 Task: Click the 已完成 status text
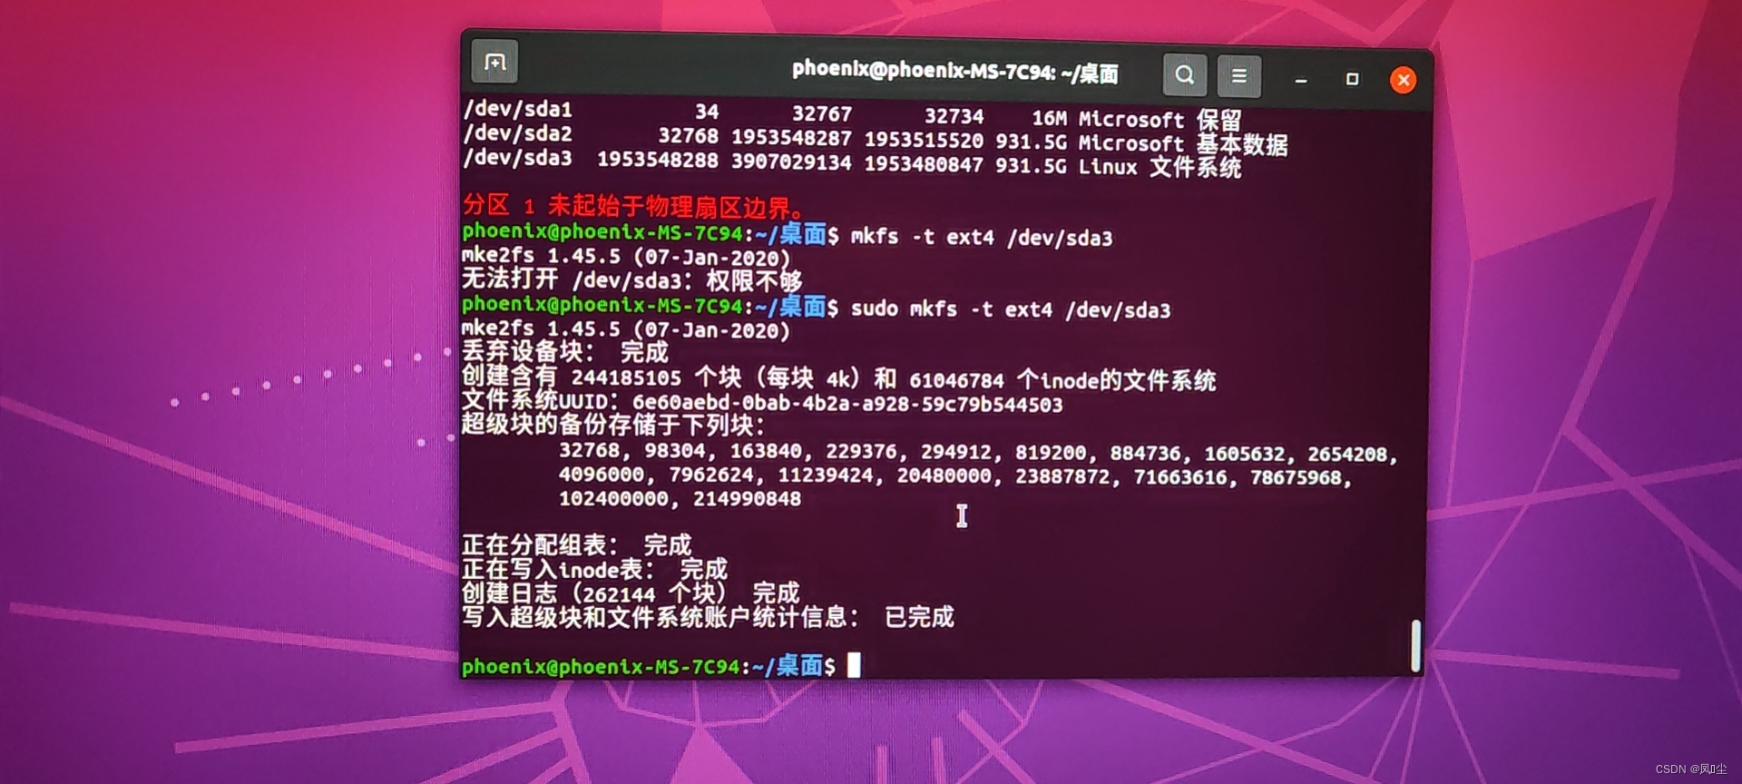[919, 617]
